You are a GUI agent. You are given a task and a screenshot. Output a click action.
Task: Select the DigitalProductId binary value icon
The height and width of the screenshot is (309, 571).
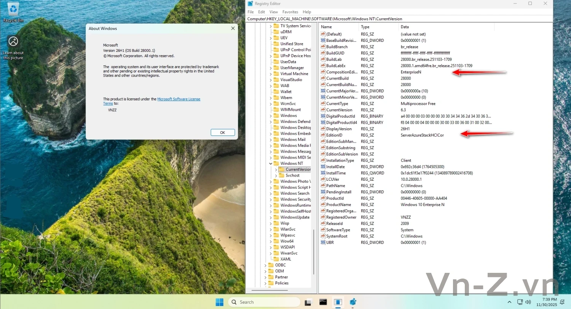coord(323,116)
